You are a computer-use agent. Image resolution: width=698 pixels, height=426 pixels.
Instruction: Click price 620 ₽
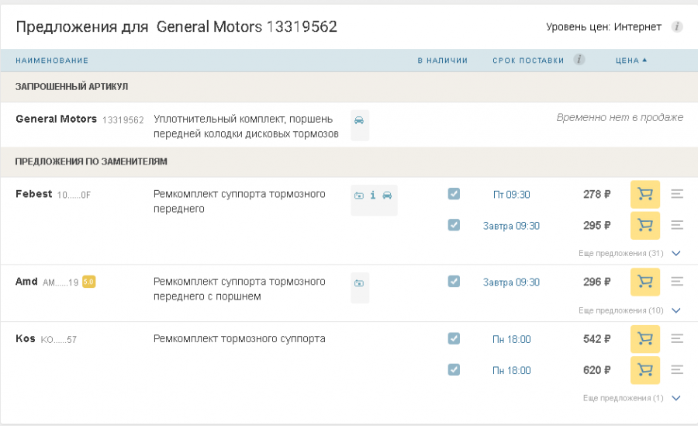(x=597, y=370)
